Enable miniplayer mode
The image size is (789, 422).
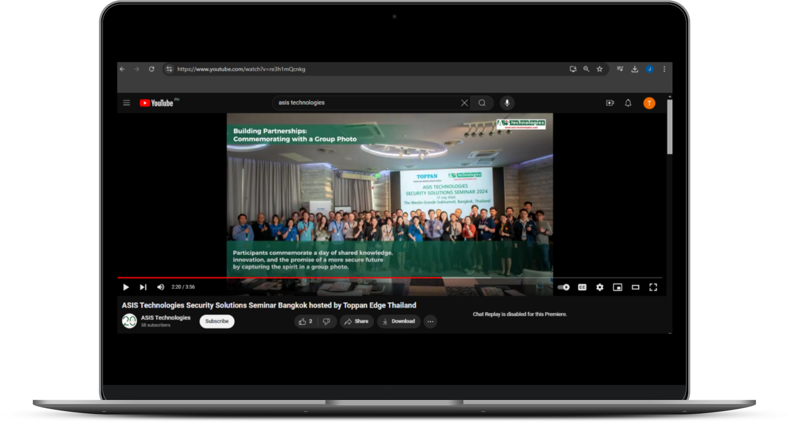click(x=618, y=287)
